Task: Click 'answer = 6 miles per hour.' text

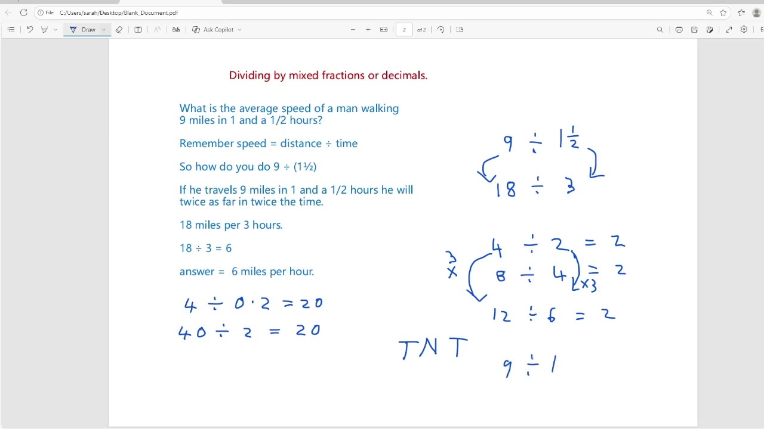Action: (247, 272)
